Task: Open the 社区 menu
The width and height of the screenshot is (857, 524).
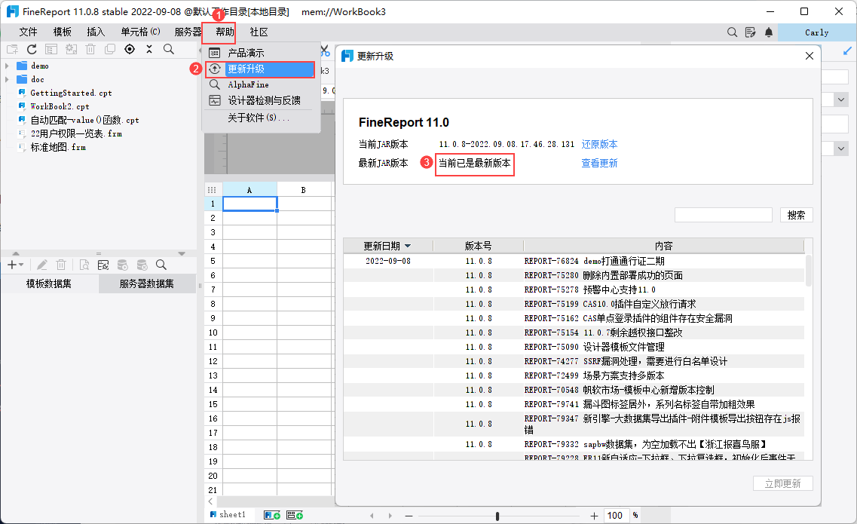Action: tap(259, 32)
